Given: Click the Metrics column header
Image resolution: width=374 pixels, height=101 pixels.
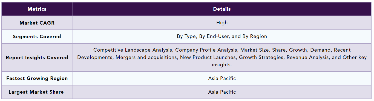Looking at the screenshot, I should 37,9.
